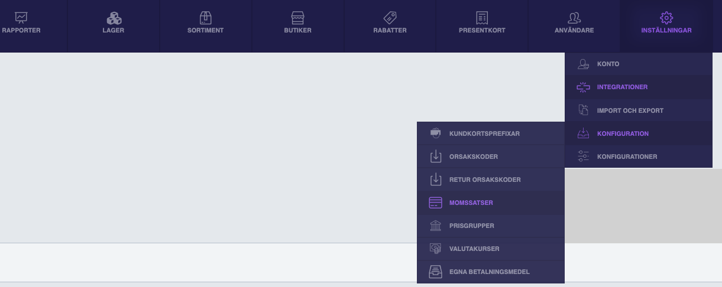Open Valutakurser submenu text
Screen dimensions: 722x287
pyautogui.click(x=474, y=249)
